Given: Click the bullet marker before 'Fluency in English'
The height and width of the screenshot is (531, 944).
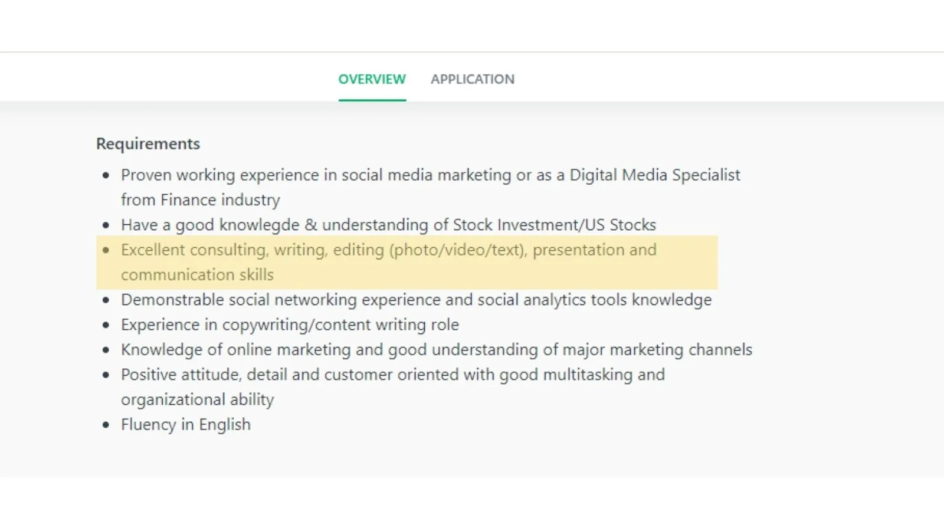Looking at the screenshot, I should coord(106,424).
